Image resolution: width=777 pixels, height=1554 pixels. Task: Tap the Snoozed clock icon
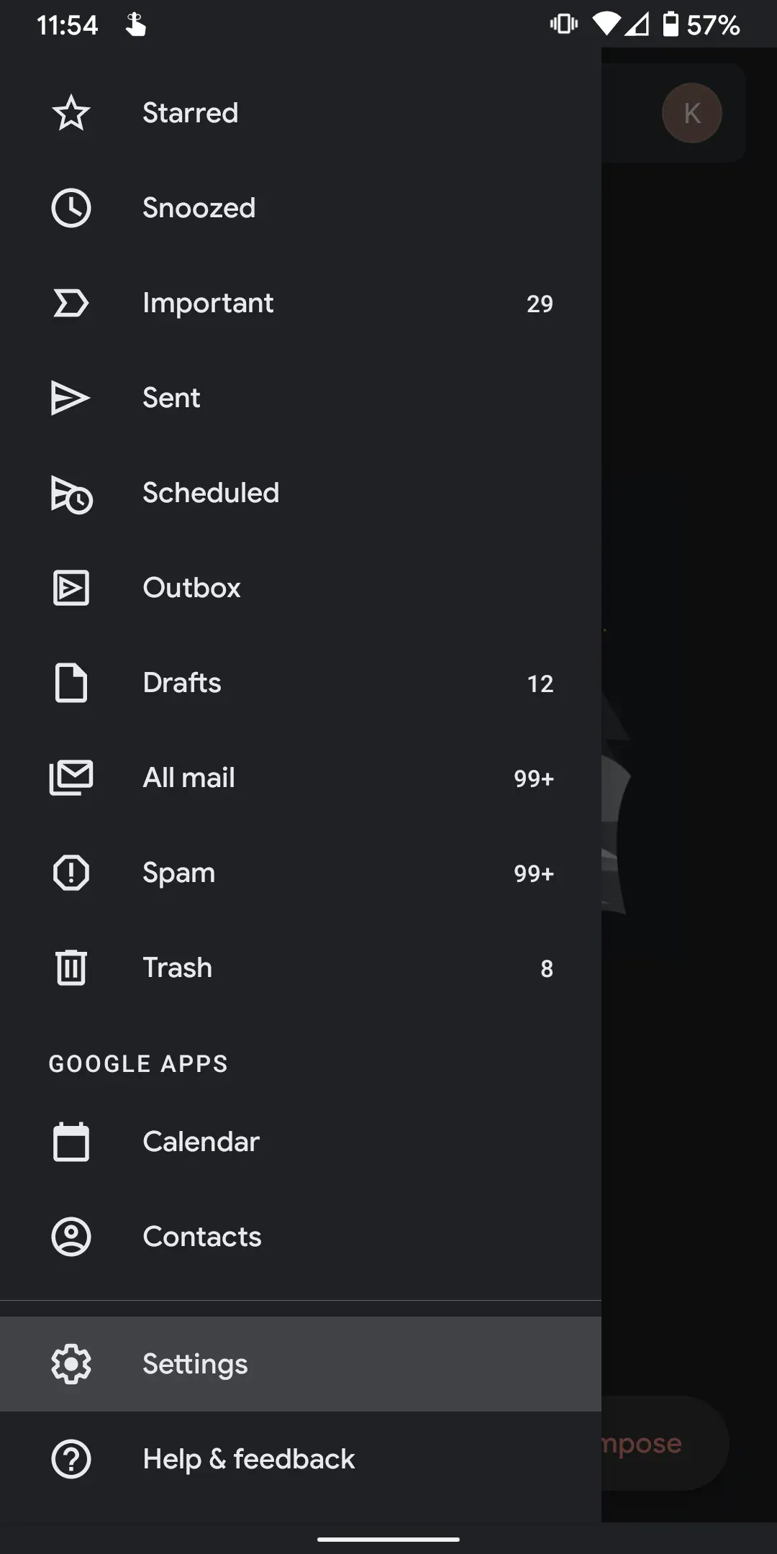[x=71, y=208]
